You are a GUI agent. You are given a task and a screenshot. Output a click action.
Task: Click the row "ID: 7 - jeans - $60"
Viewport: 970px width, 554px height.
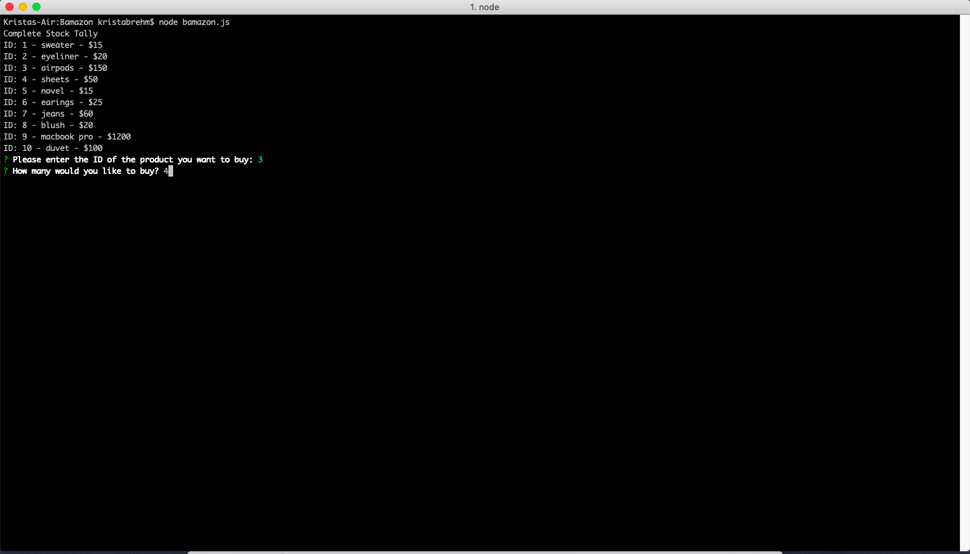coord(48,114)
